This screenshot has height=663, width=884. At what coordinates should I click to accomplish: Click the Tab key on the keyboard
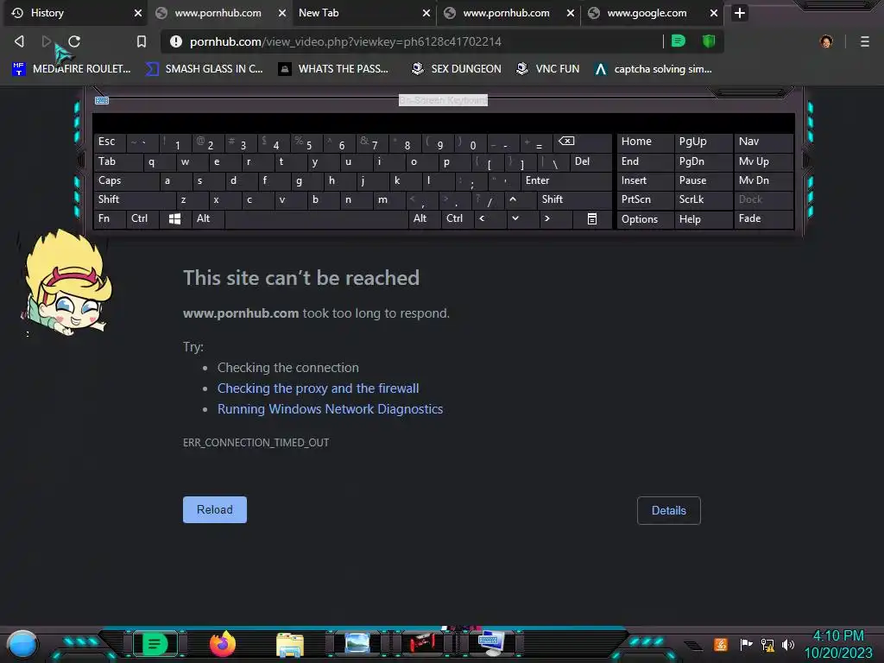pyautogui.click(x=117, y=161)
